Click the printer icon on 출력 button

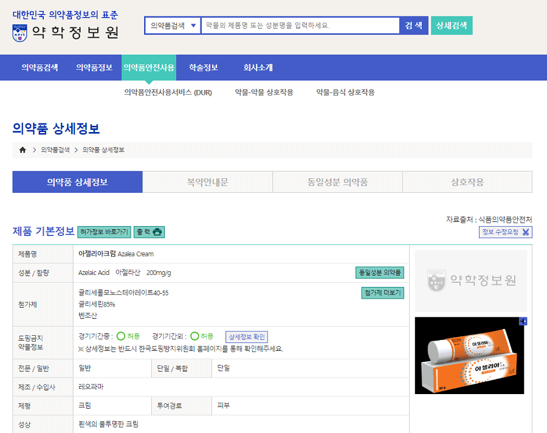tap(157, 232)
